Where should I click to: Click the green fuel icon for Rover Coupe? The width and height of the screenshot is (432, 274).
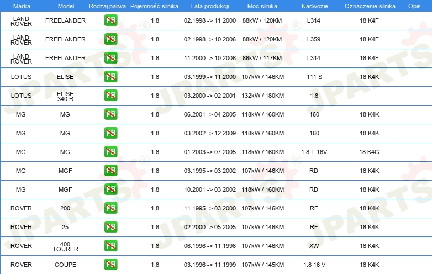[x=110, y=265]
